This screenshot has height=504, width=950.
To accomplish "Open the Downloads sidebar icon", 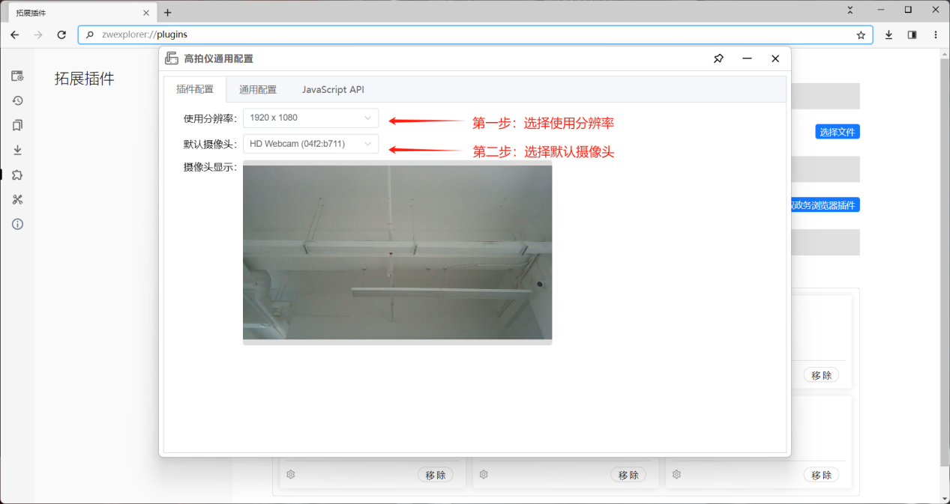I will coord(17,150).
